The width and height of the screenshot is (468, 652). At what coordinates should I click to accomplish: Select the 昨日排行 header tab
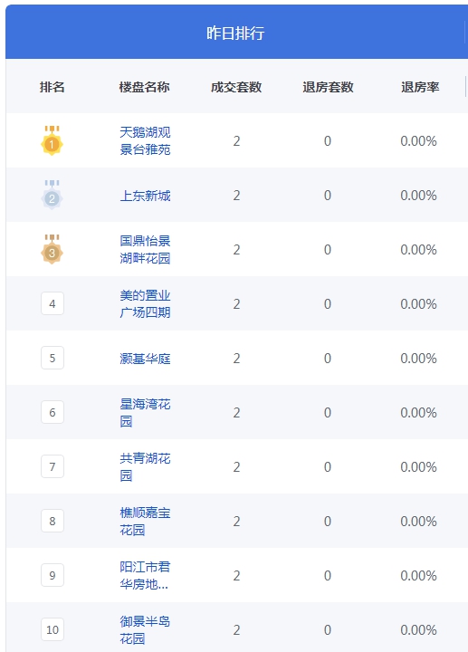coord(235,33)
